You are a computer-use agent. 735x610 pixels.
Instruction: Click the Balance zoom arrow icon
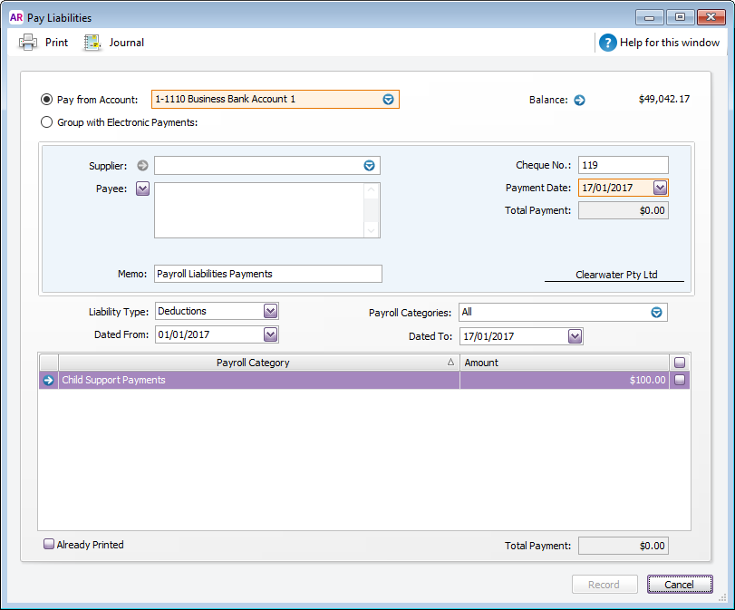[580, 100]
